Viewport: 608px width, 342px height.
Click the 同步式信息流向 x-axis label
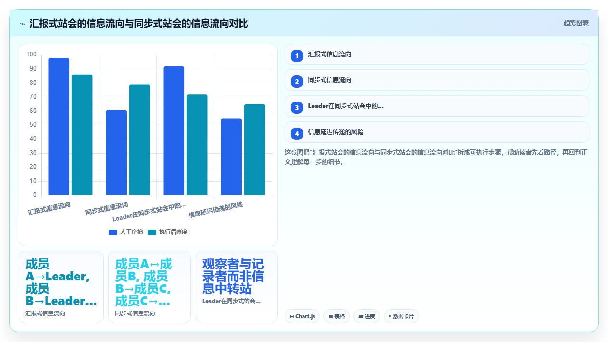point(107,208)
